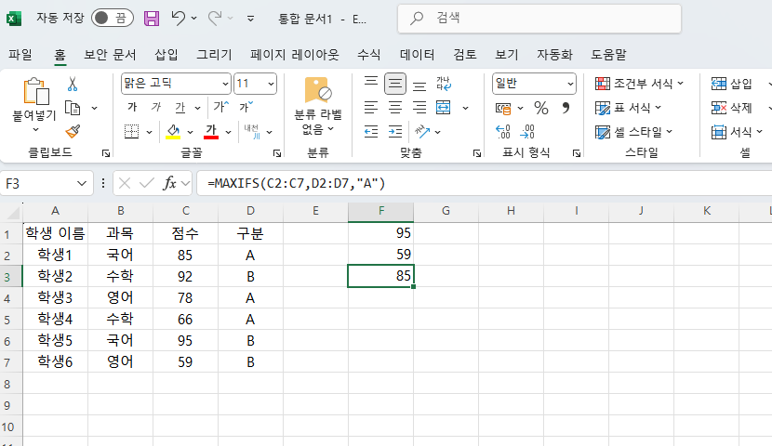Select column F header

click(381, 211)
